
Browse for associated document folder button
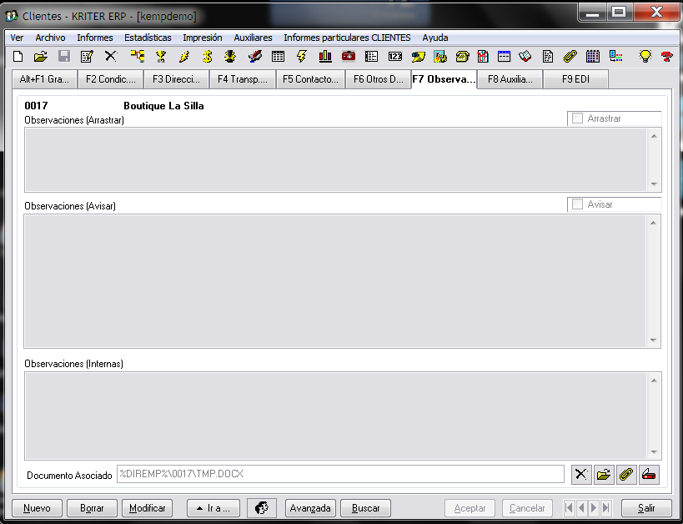[x=604, y=474]
